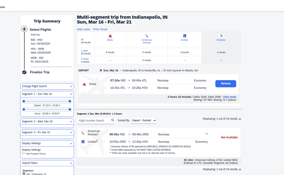The height and width of the screenshot is (175, 284).
Task: Click the right handle of the Depart time slider
Action: coord(70,101)
